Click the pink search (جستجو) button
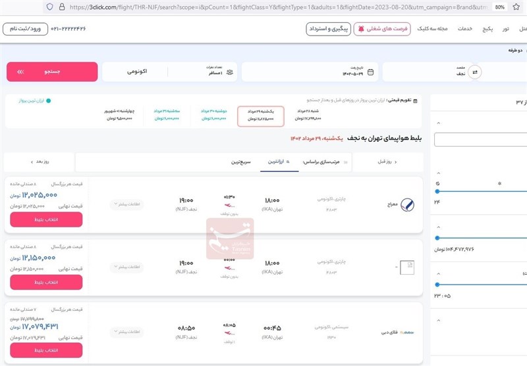 click(x=52, y=72)
